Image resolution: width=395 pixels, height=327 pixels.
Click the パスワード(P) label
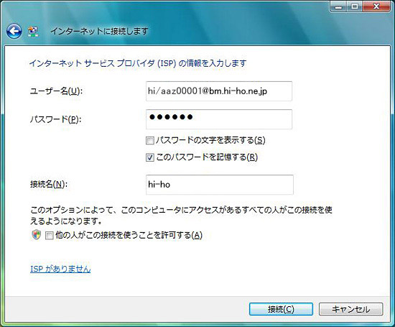point(56,119)
